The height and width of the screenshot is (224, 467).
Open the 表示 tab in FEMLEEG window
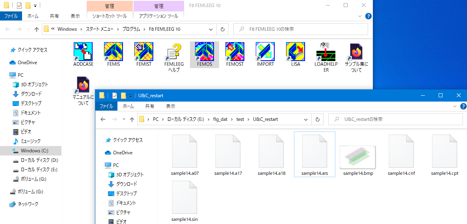pos(75,16)
